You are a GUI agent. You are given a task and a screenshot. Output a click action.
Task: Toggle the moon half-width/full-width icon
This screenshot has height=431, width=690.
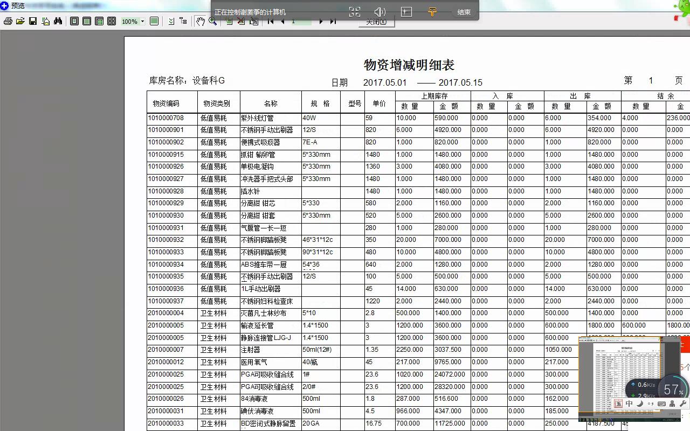tap(640, 404)
